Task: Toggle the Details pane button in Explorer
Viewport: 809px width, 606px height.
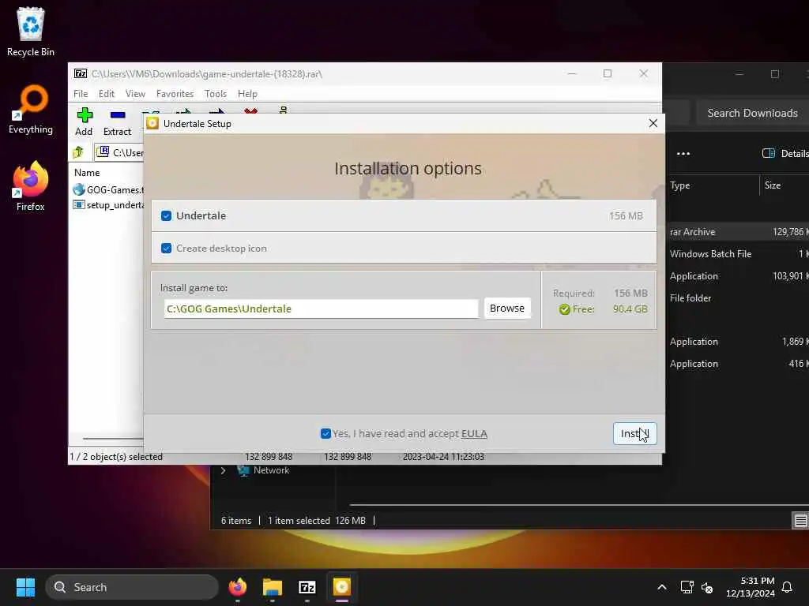Action: point(785,154)
